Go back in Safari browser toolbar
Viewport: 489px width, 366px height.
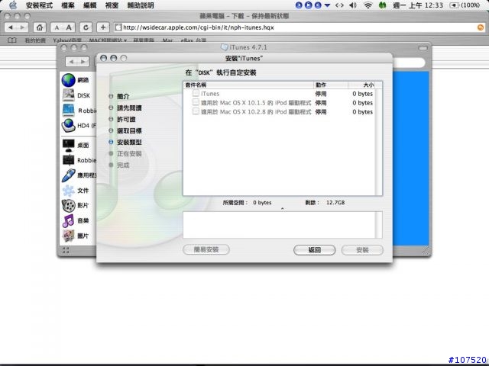10,27
